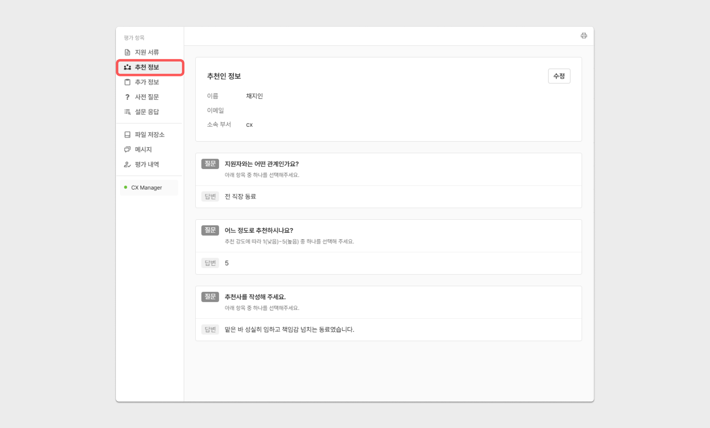Click the chat bubble icon beside 메시지
This screenshot has height=428, width=710.
click(127, 149)
